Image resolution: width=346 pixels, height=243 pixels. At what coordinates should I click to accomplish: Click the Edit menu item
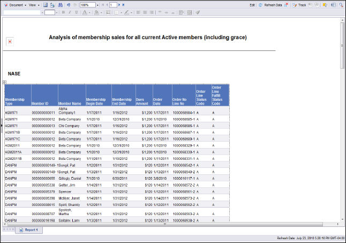tap(252, 4)
